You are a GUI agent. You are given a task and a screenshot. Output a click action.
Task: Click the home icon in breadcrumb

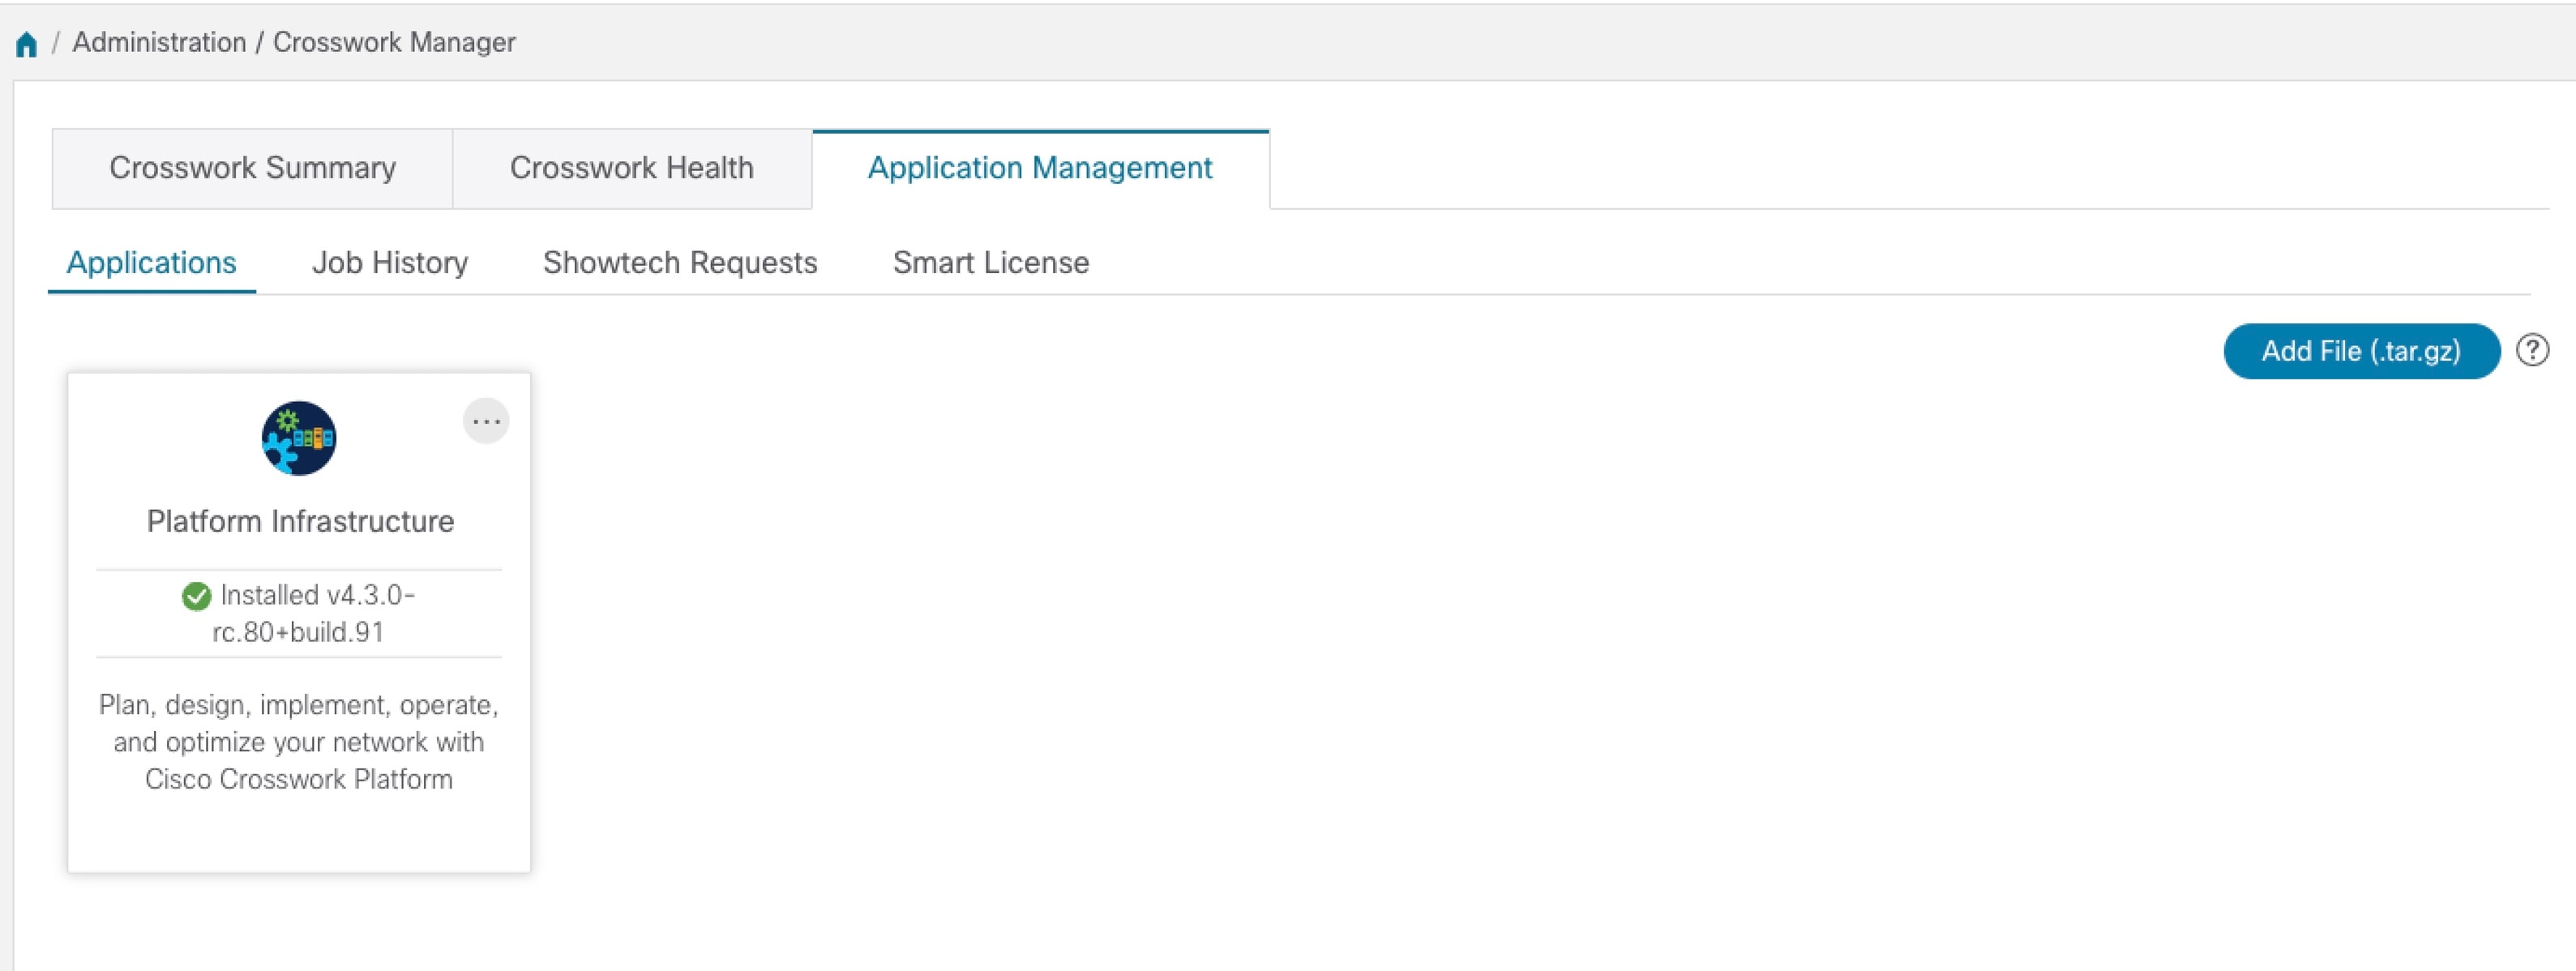pos(27,44)
